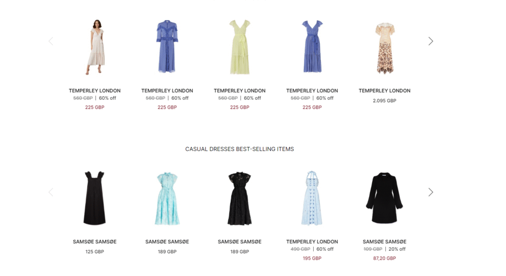
Task: Click Casual Dresses Best-Selling Items heading
Action: point(240,149)
